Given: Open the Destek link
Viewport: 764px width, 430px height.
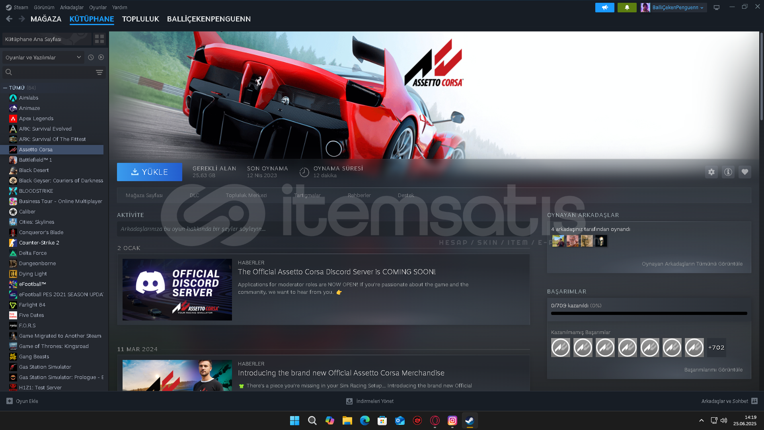Looking at the screenshot, I should click(406, 195).
